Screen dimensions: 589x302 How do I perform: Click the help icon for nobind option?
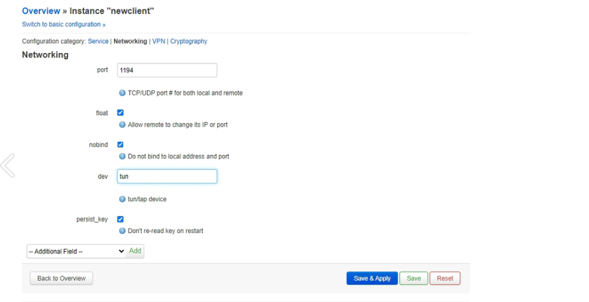coord(122,156)
